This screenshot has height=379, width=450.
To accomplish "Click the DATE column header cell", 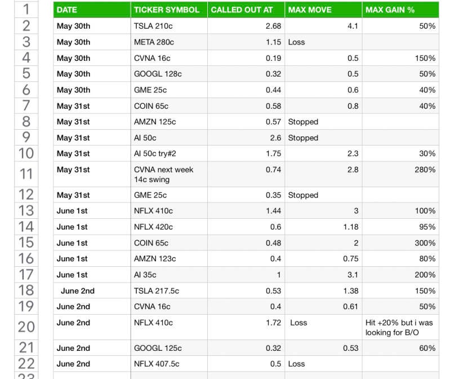I will click(92, 10).
